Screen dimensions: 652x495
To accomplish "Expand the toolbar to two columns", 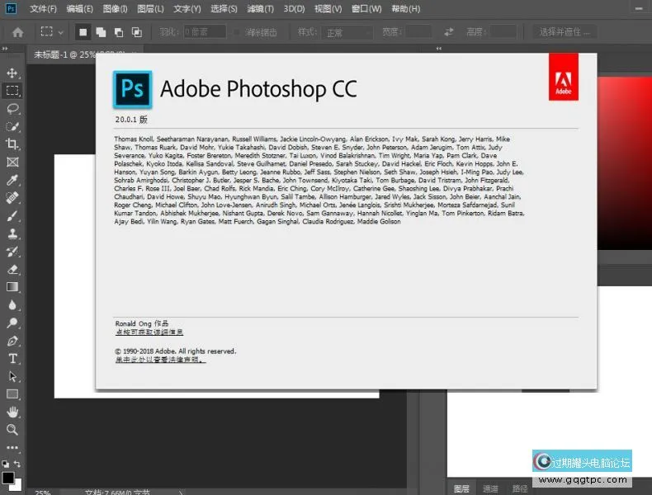I will 7,53.
